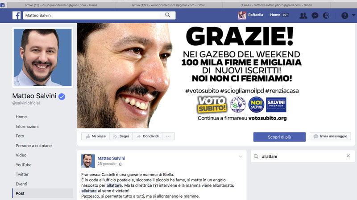
Task: Open the friend requests icon
Action: click(x=303, y=16)
